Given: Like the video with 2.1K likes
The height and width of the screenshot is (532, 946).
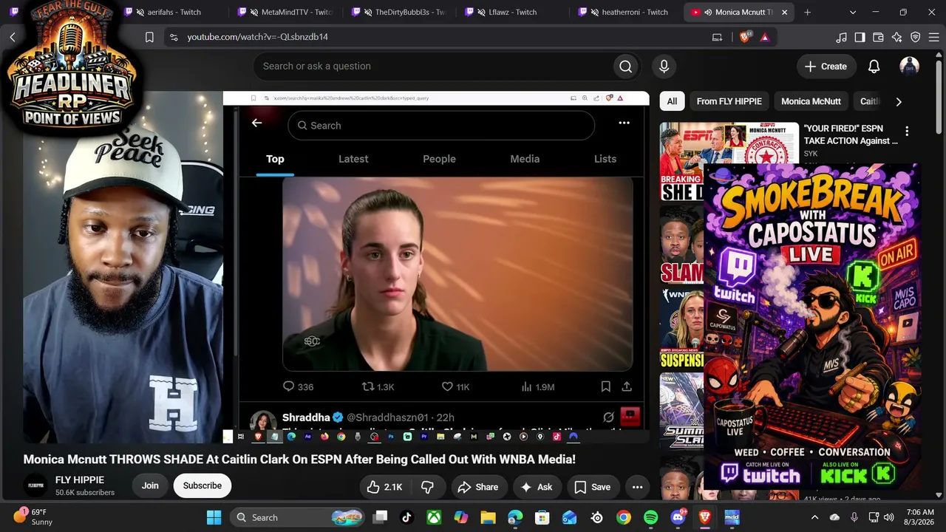Looking at the screenshot, I should [x=385, y=487].
